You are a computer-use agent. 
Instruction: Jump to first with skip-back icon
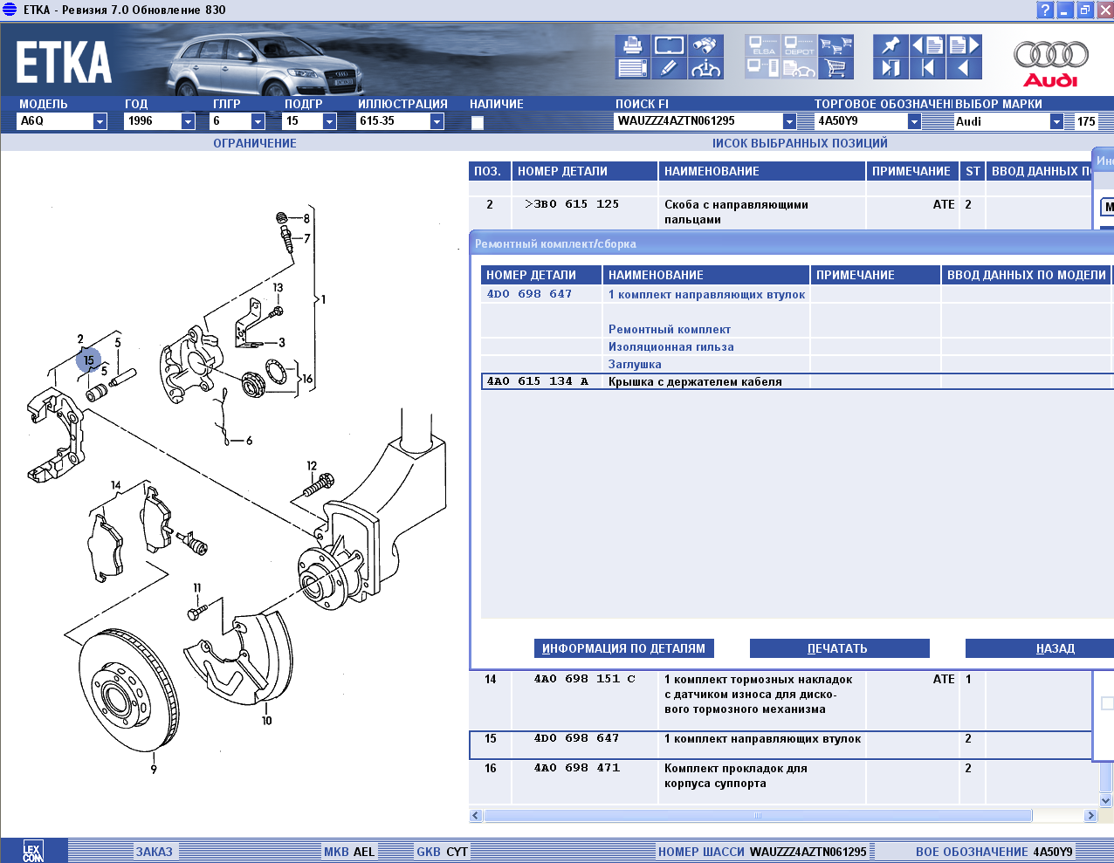pos(927,68)
